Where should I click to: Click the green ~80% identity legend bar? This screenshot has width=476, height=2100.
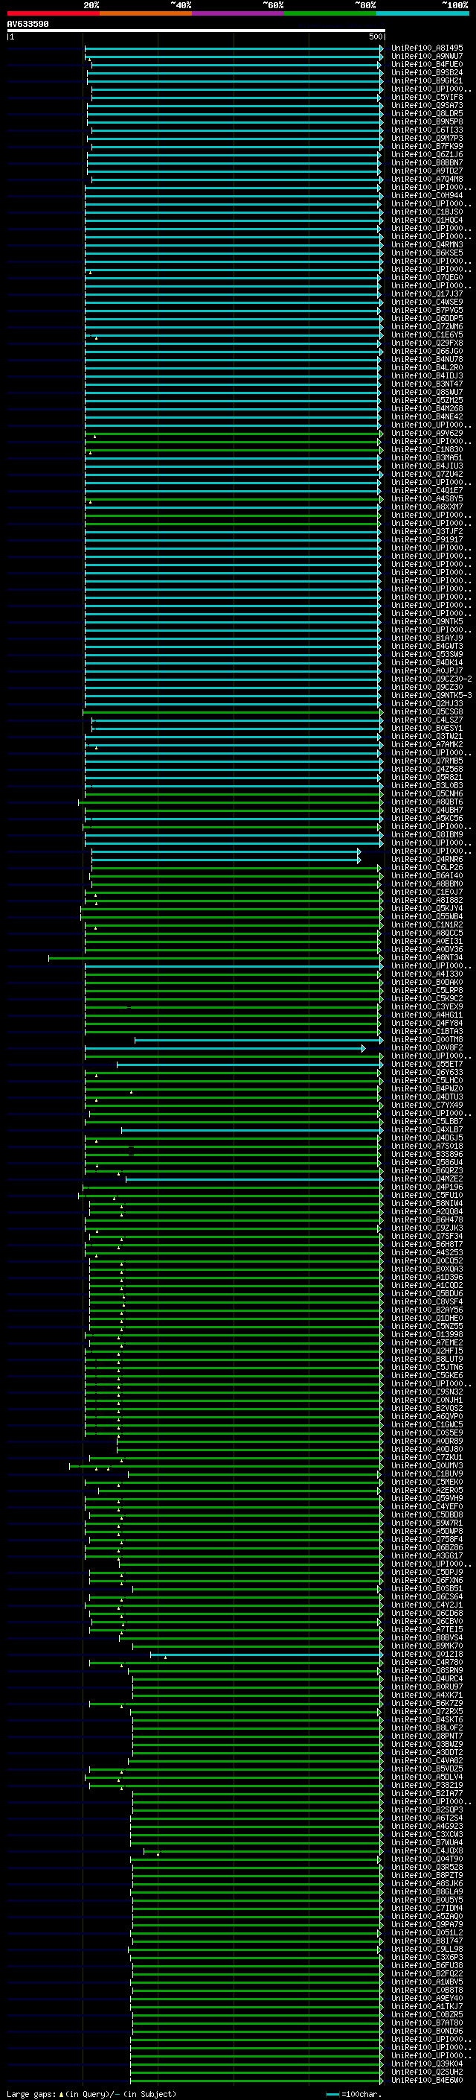[330, 13]
